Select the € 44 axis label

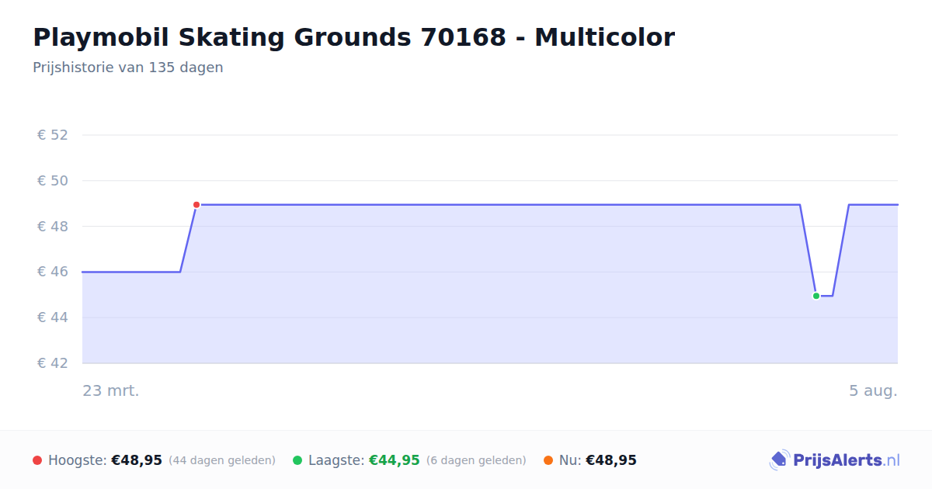53,317
